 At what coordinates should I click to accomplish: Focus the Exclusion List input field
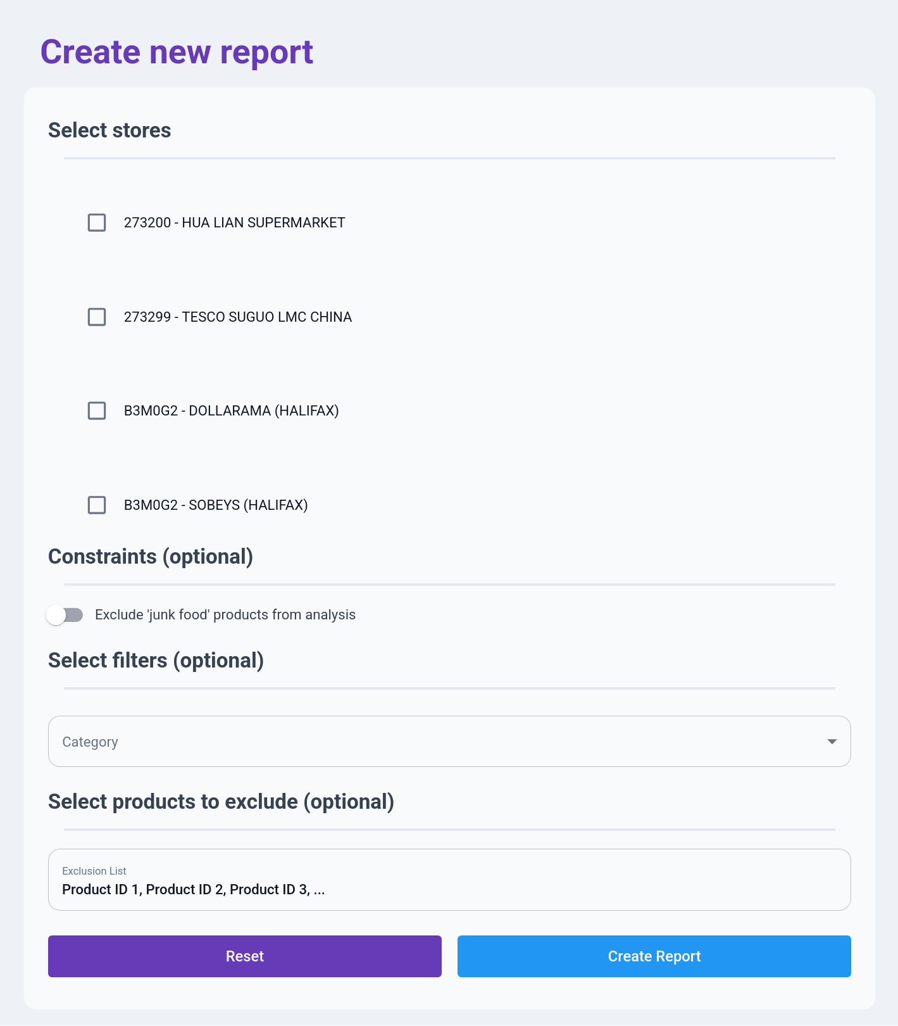(449, 889)
